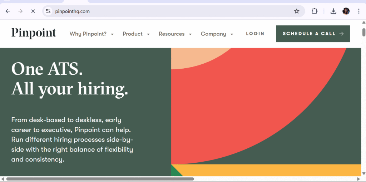Click the vertical scrollbar down arrow
Image resolution: width=366 pixels, height=182 pixels.
363,173
